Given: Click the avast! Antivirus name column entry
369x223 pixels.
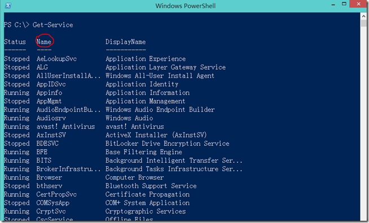Looking at the screenshot, I should (x=65, y=126).
